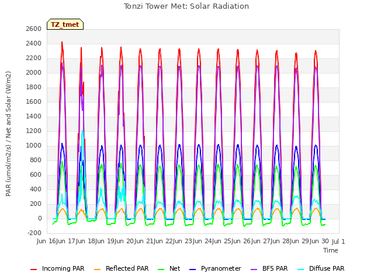Click the purple BF5 PAR legend swatch
The width and height of the screenshot is (374, 280).
254,269
